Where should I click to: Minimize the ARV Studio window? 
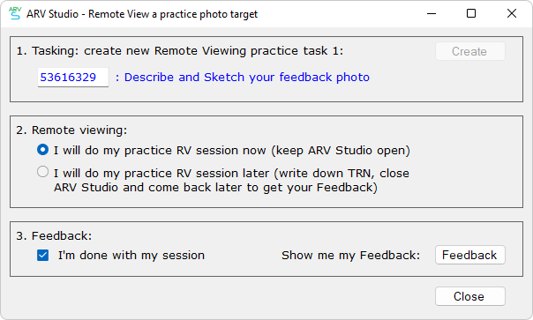(432, 13)
